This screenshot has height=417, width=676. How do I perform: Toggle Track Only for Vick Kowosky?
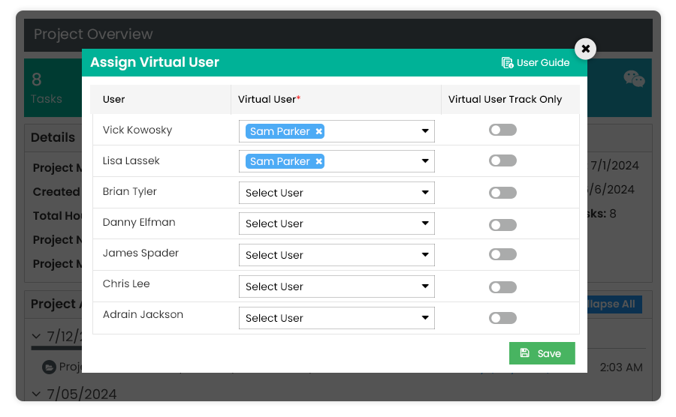coord(502,130)
